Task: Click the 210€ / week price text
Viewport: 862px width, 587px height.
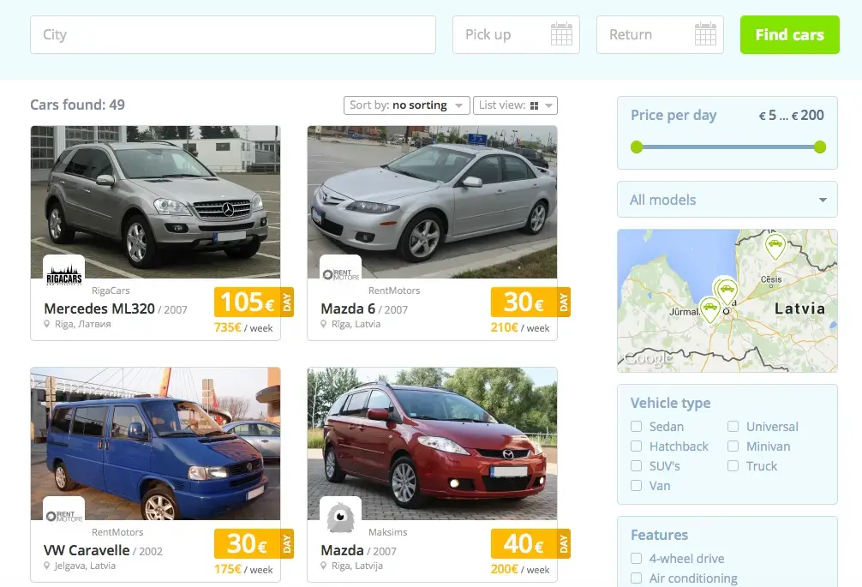Action: 520,327
